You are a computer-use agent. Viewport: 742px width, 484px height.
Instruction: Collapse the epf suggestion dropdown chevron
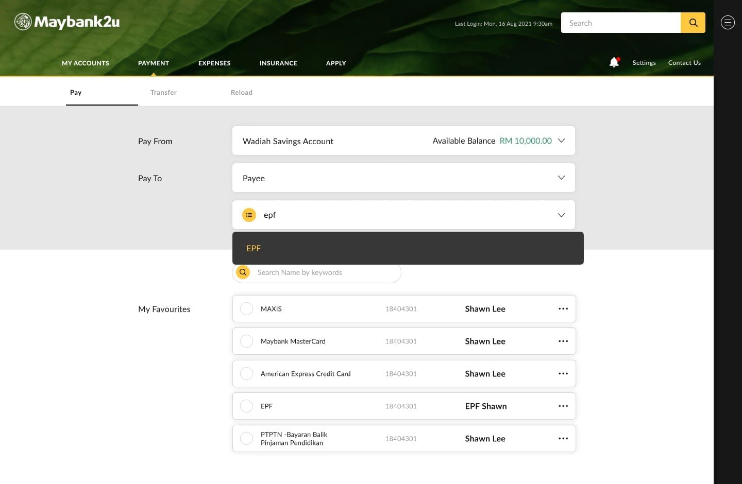(x=561, y=215)
